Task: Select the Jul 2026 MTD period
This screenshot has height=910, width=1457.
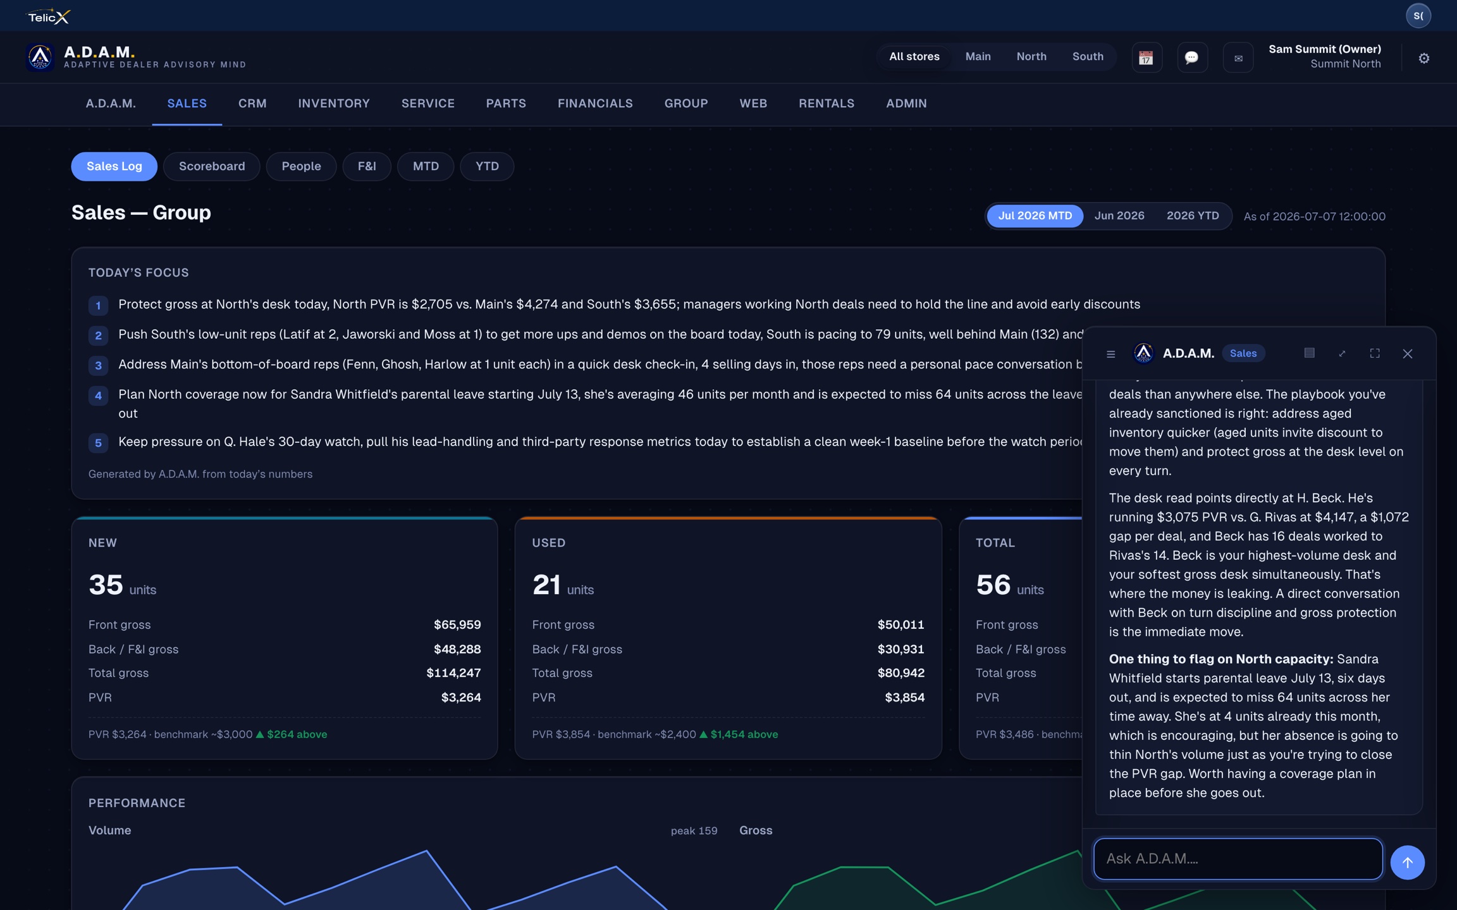Action: [x=1035, y=216]
